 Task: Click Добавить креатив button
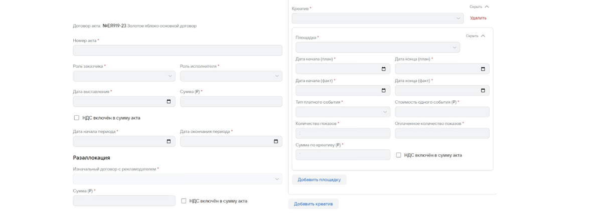click(x=313, y=204)
